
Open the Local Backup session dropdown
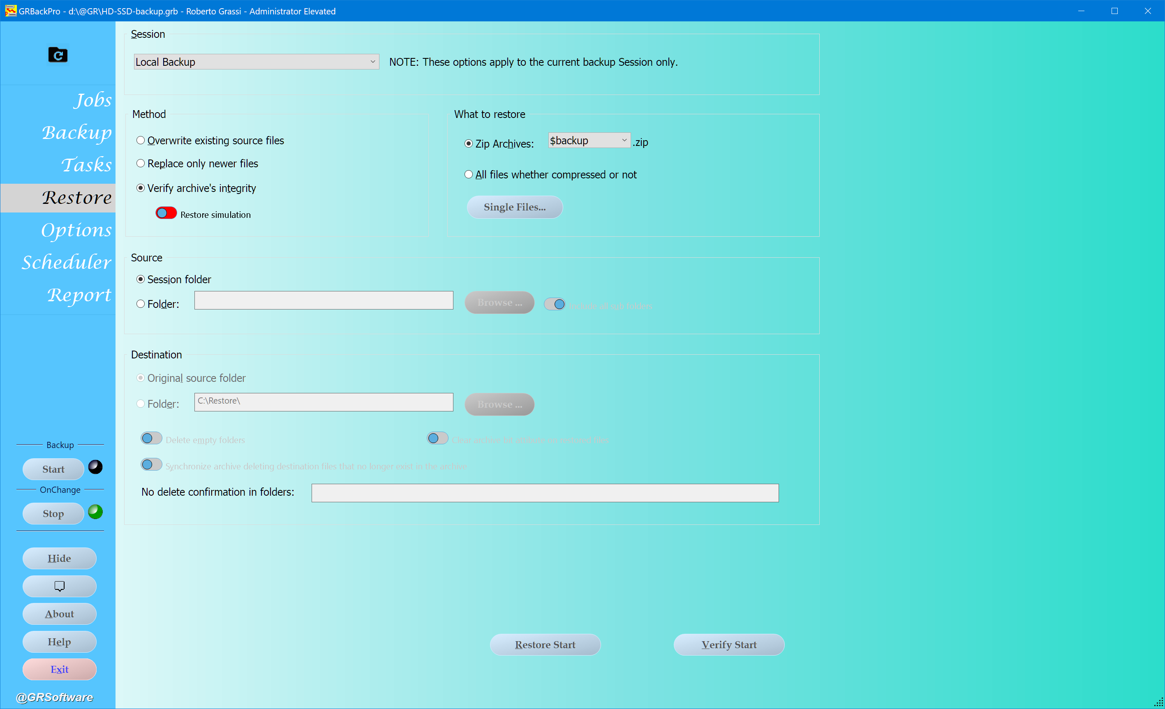click(256, 62)
